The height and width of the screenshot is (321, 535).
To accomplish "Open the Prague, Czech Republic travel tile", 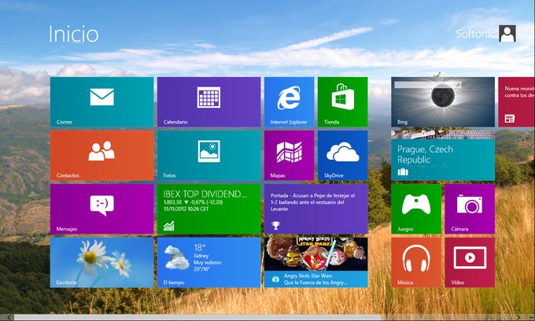I will 443,156.
